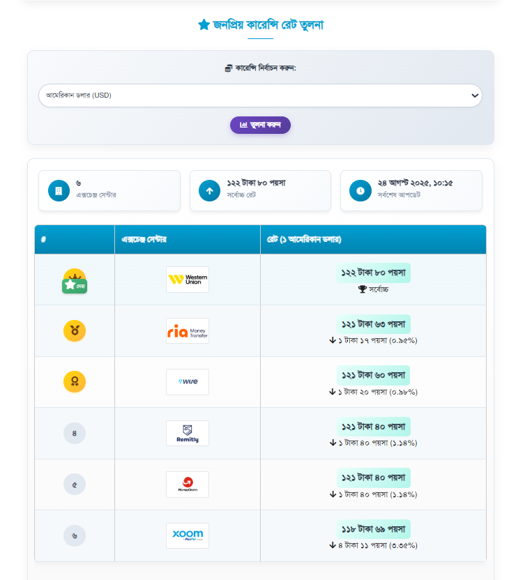Click the সর্বোচ্চ রেট label in summary card
Viewport: 509px width, 580px height.
[241, 195]
